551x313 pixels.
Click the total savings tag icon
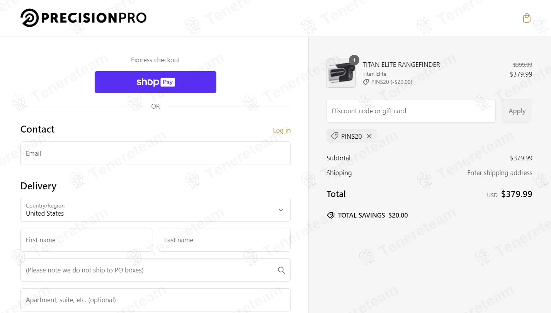coord(331,215)
